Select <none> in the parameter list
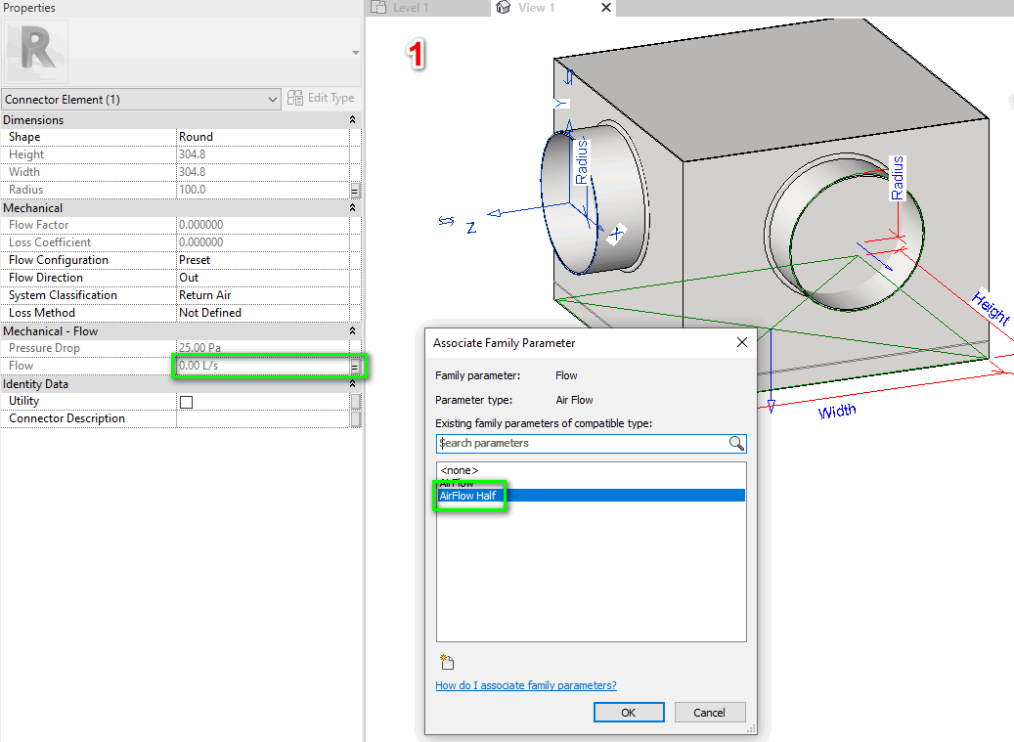This screenshot has height=742, width=1014. 591,470
